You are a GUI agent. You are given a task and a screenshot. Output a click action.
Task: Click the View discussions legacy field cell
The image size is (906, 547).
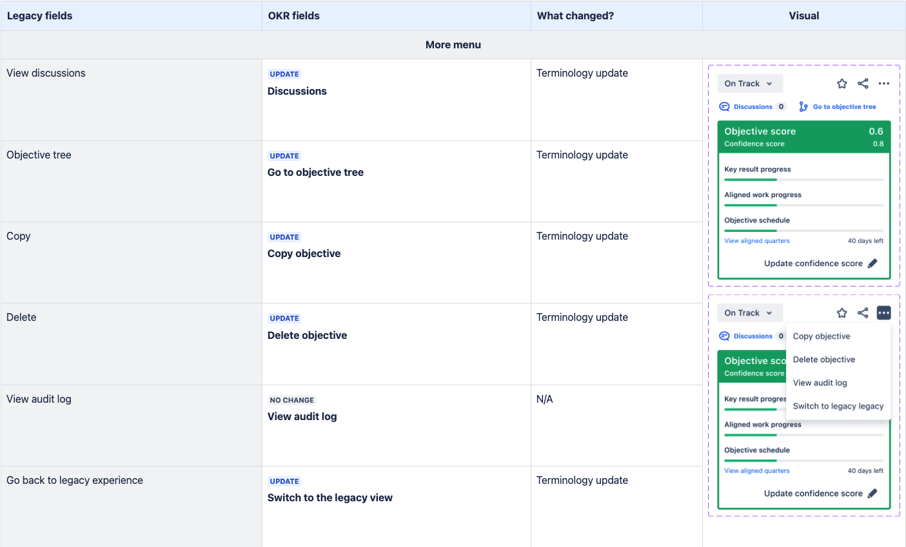(131, 100)
